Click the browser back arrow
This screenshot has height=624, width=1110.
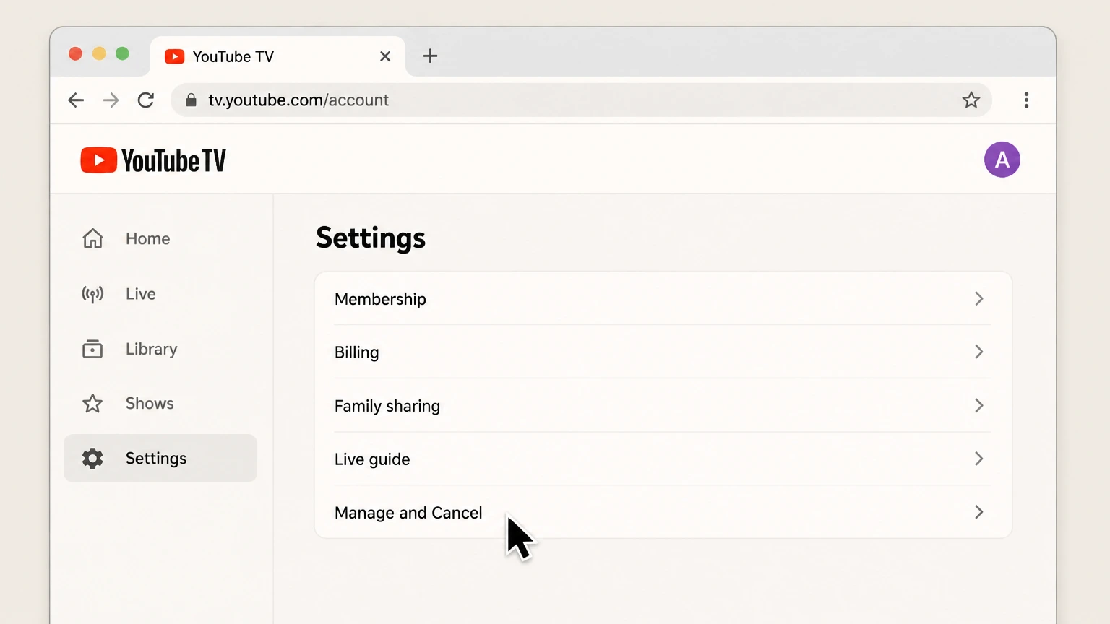[76, 100]
